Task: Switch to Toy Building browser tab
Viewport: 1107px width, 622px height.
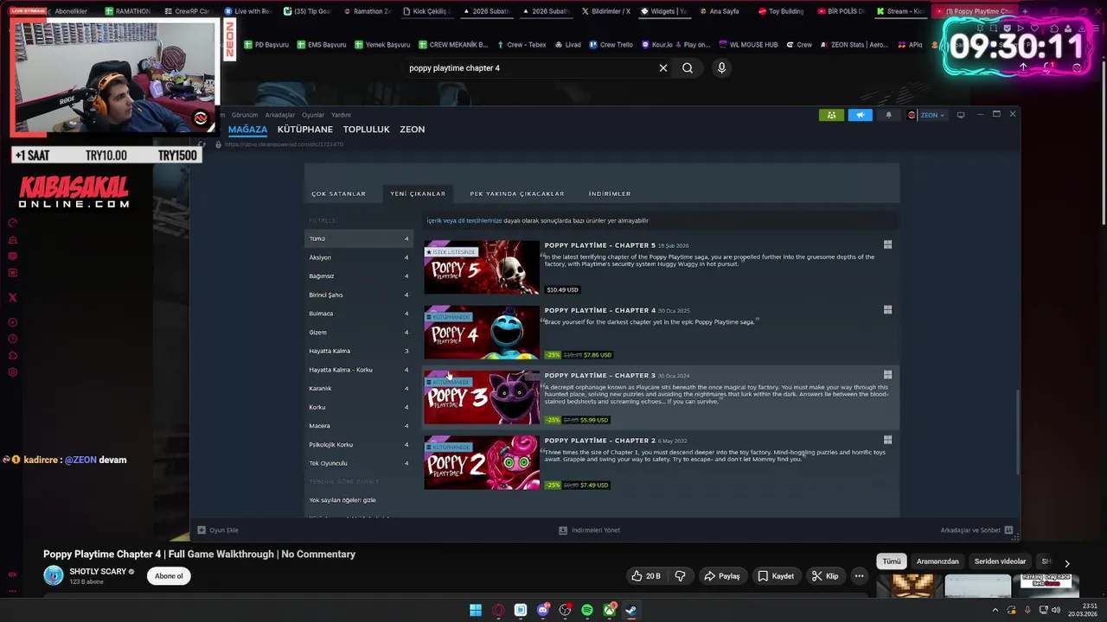Action: coord(781,11)
